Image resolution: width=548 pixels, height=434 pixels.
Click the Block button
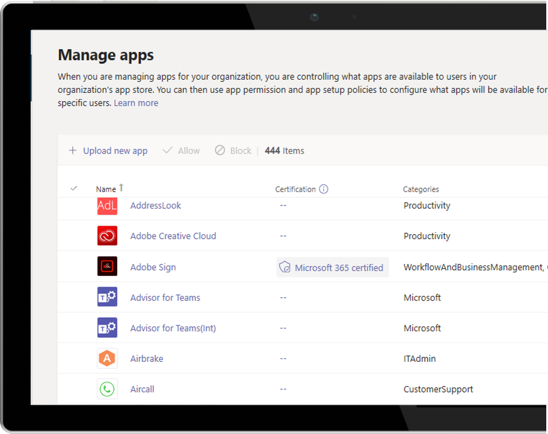click(x=233, y=151)
